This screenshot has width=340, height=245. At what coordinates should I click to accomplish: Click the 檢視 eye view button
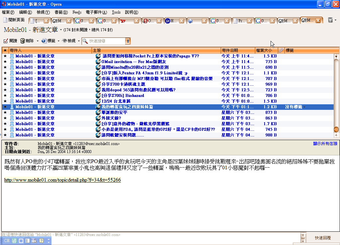69,41
